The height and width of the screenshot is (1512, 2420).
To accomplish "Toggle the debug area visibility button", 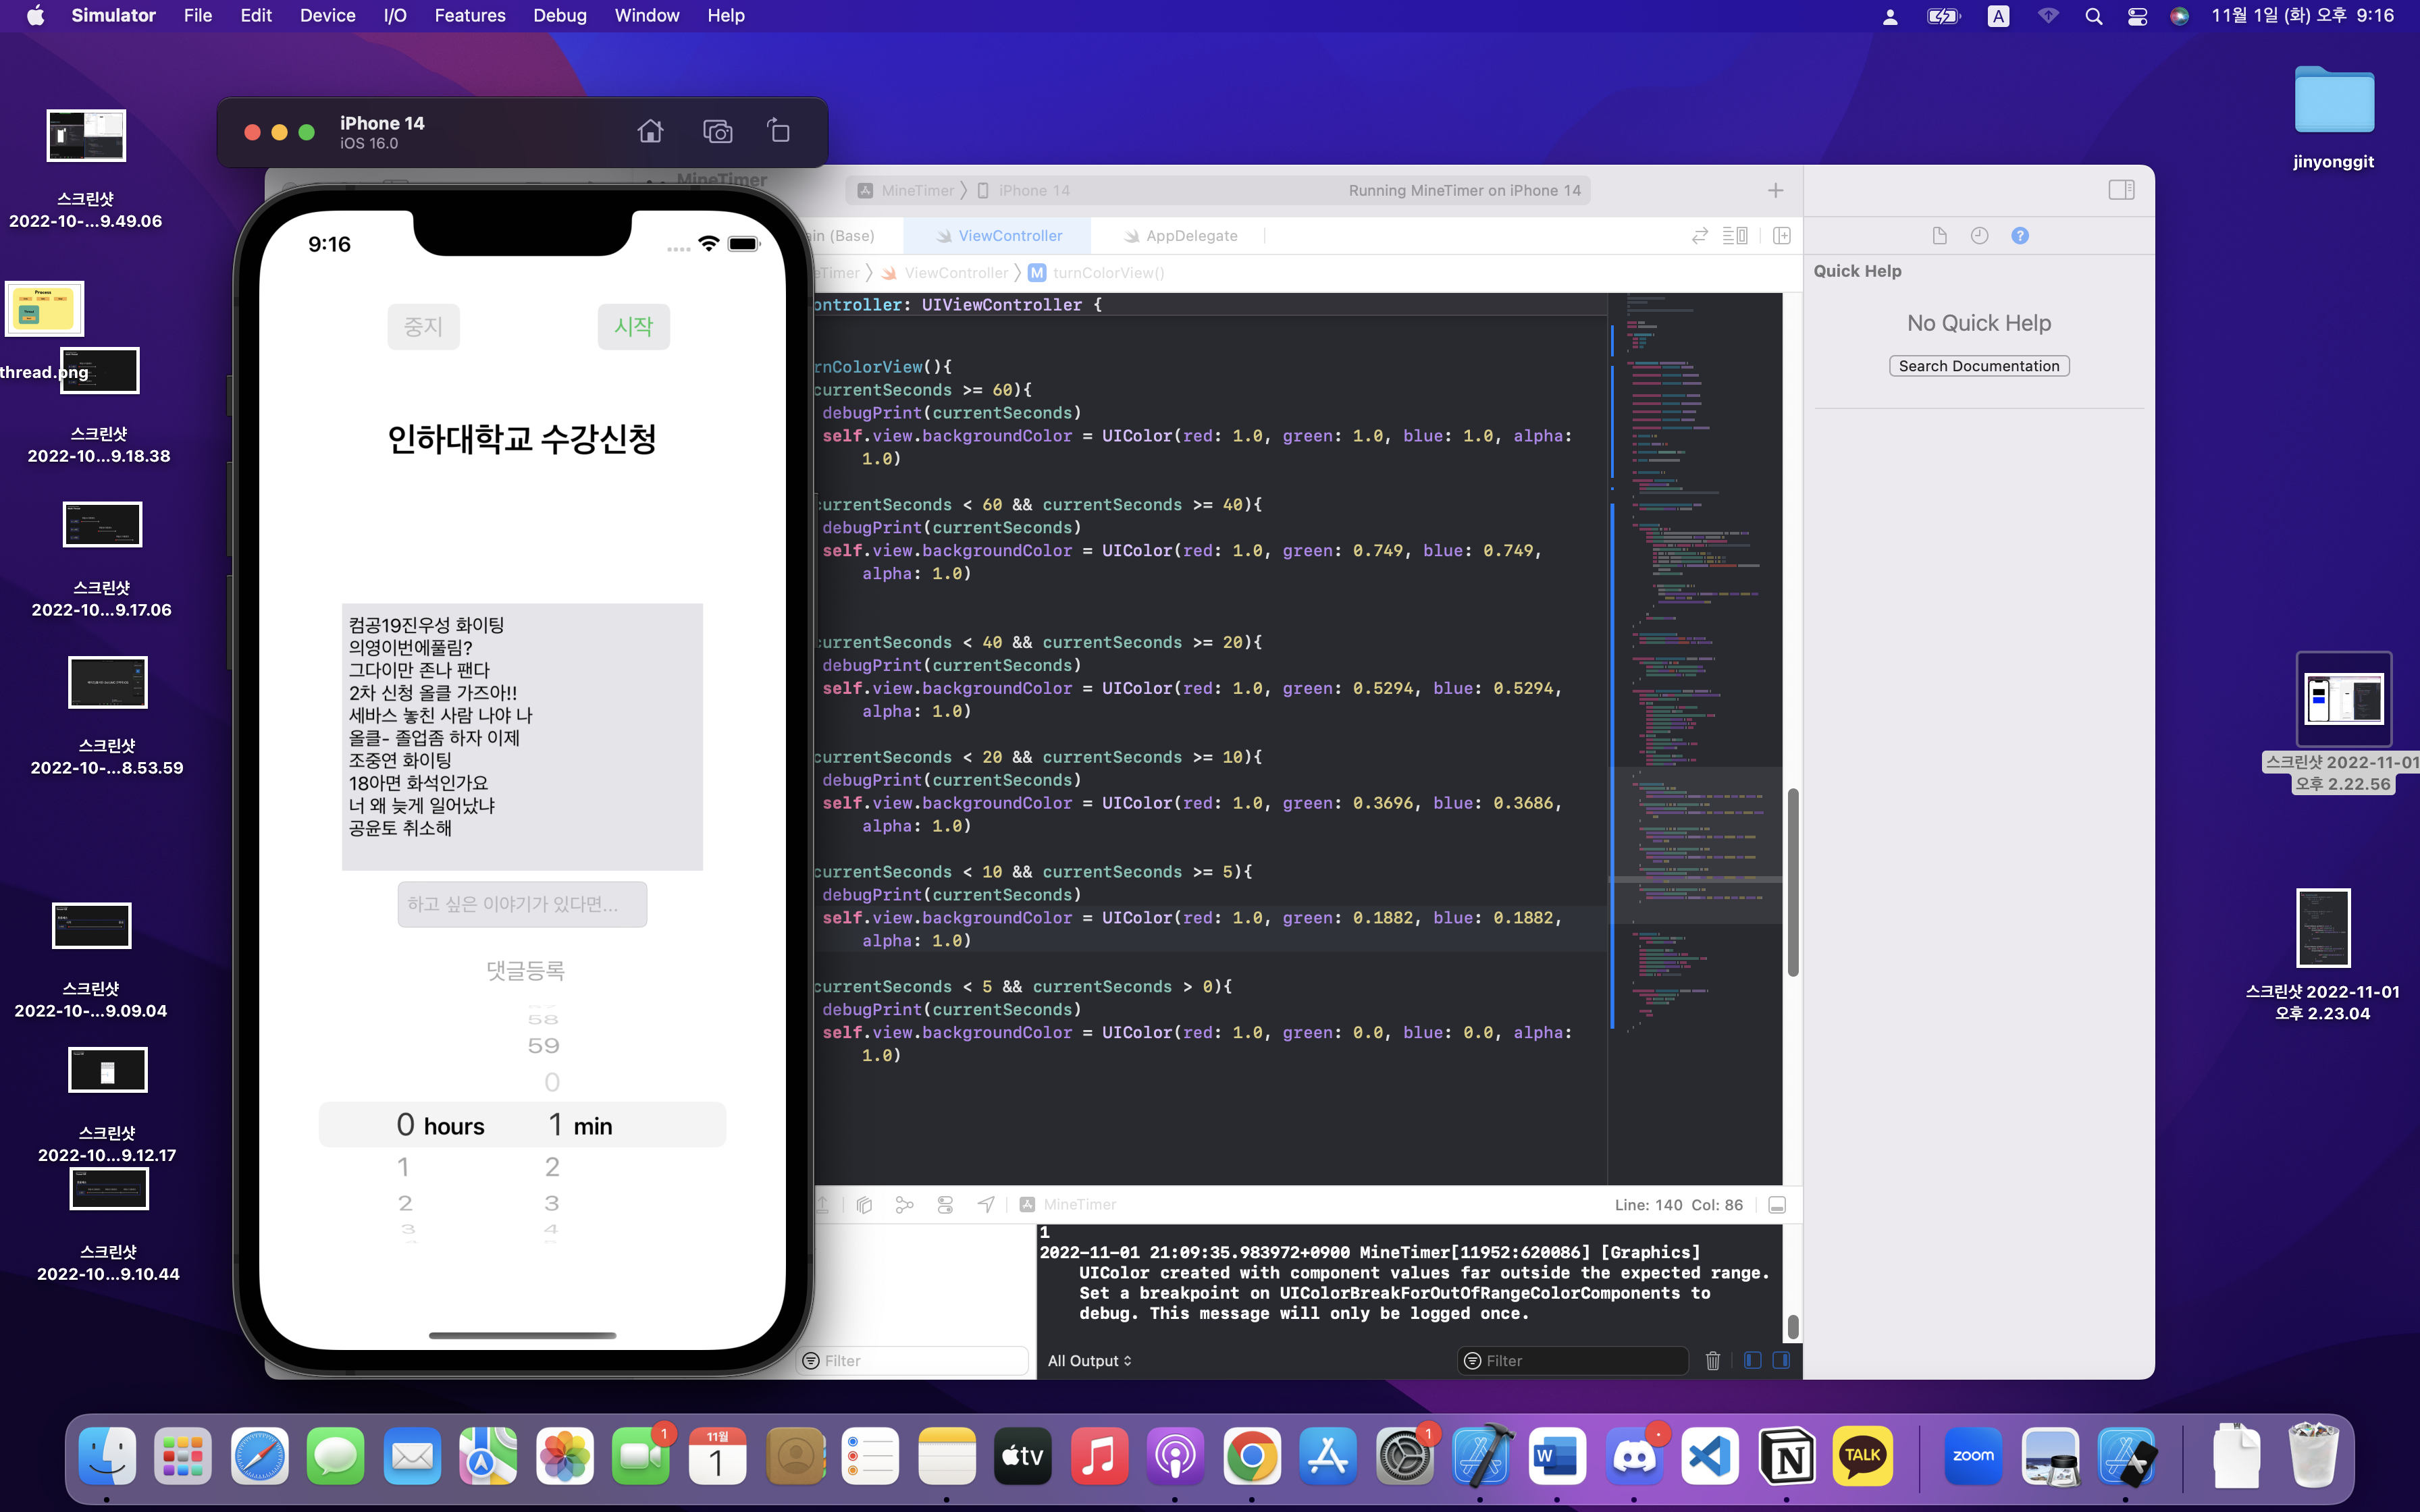I will [1777, 1205].
